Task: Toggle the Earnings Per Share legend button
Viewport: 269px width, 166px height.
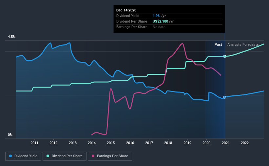Action: pos(110,156)
